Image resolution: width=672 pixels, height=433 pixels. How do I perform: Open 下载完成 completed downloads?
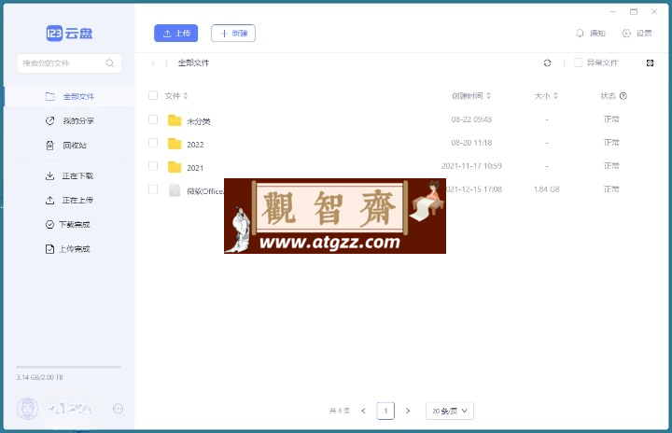click(68, 224)
